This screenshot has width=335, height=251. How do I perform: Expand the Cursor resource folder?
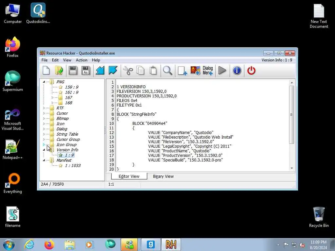(x=44, y=113)
